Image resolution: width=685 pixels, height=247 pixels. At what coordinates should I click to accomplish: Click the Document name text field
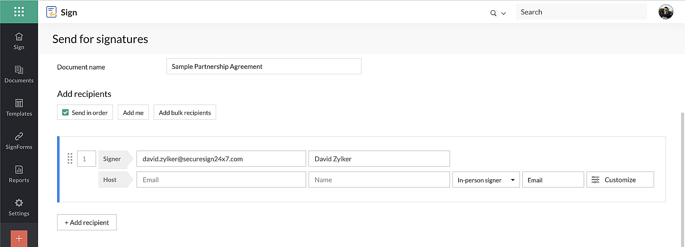click(264, 66)
